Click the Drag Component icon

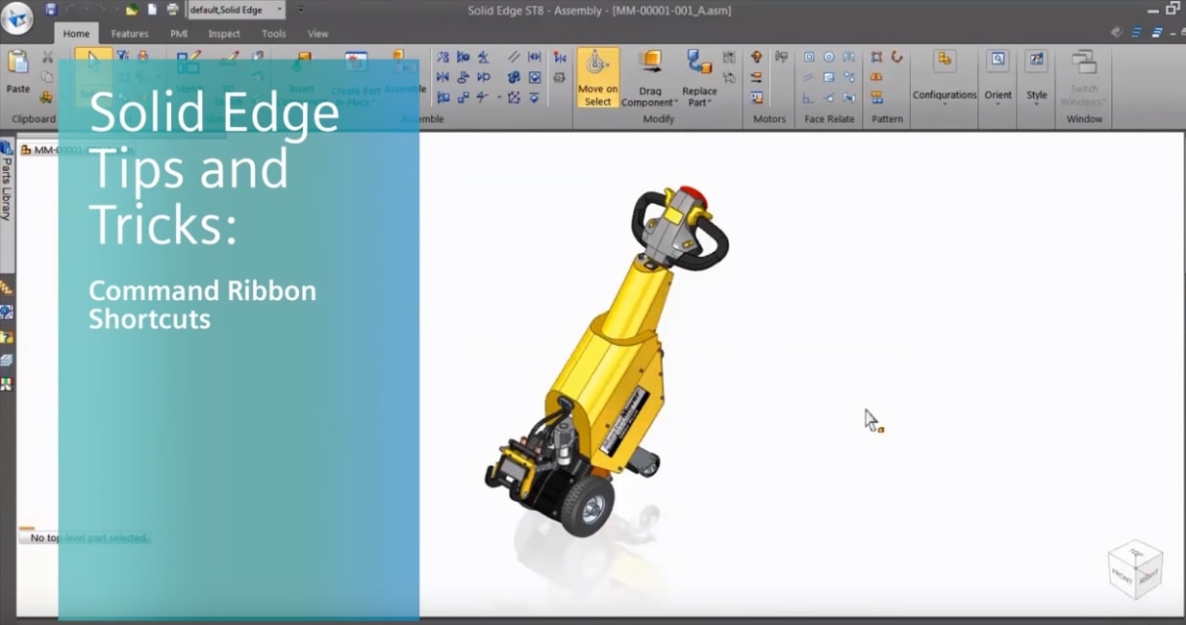[650, 63]
